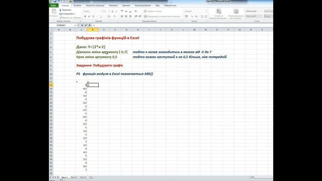
Task: Open the font name dropdown
Action: click(101, 11)
